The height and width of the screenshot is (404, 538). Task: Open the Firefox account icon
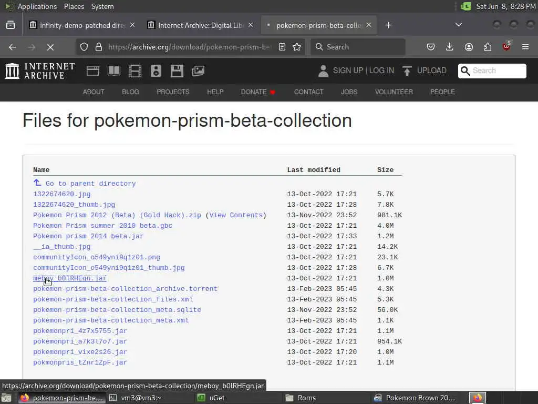469,47
